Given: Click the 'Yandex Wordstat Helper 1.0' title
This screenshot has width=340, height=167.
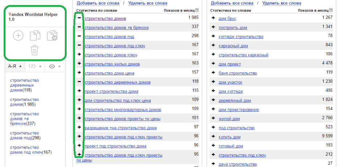Looking at the screenshot, I should pyautogui.click(x=33, y=17).
